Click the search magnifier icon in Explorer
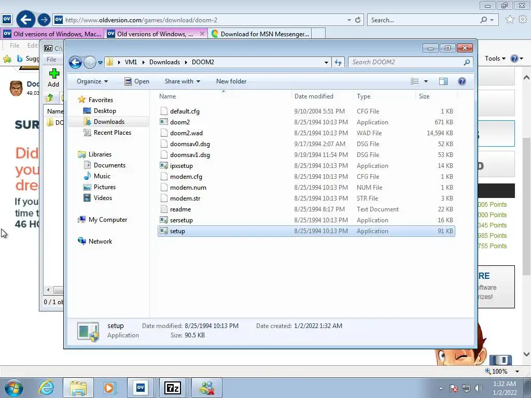531x398 pixels. [x=467, y=62]
